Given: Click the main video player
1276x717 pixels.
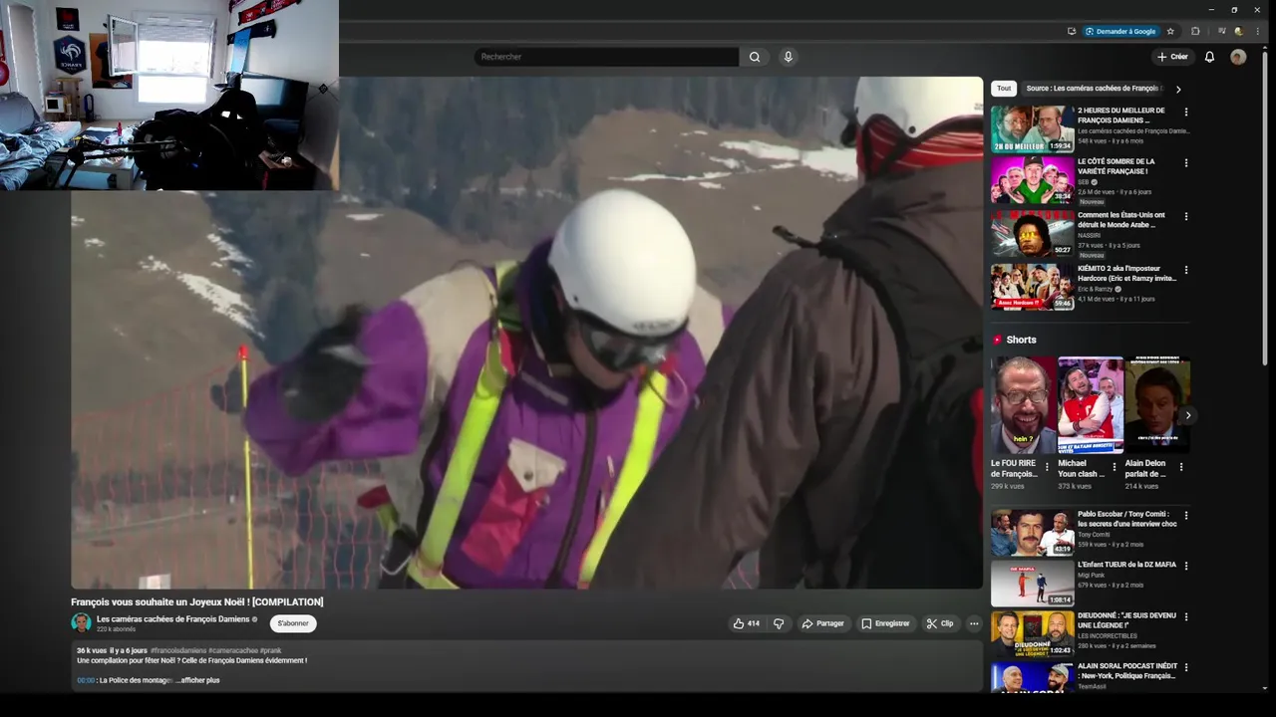Looking at the screenshot, I should 526,333.
